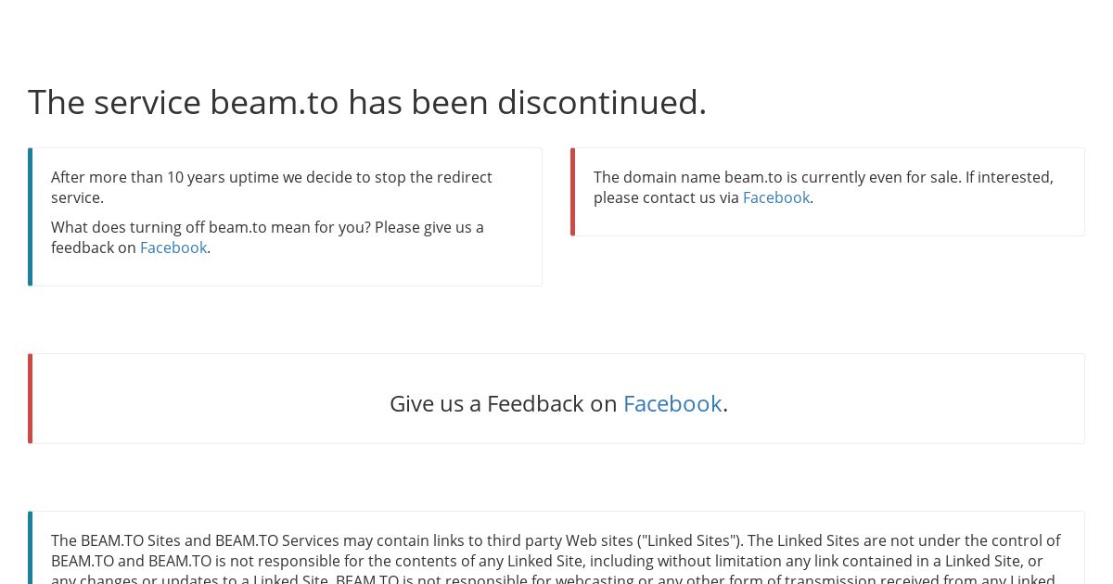
Task: Click the 'feedback on' text before the small Facebook link
Action: click(x=94, y=248)
